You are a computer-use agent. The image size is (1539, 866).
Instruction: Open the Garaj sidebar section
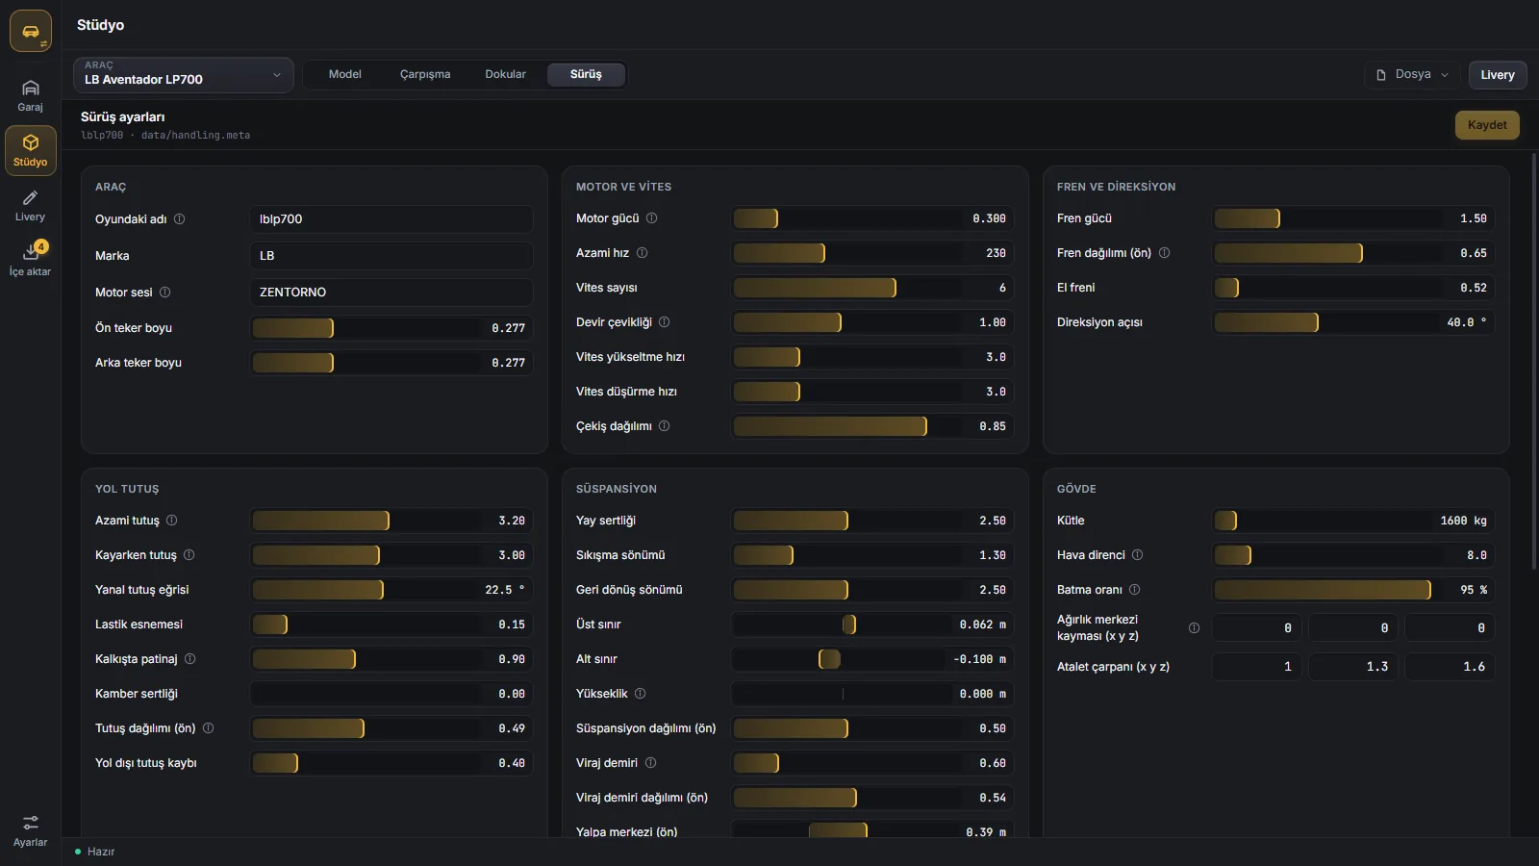point(30,96)
